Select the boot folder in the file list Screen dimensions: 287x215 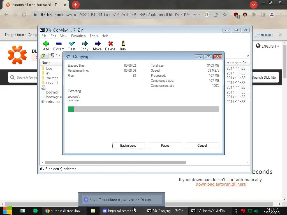(50, 68)
